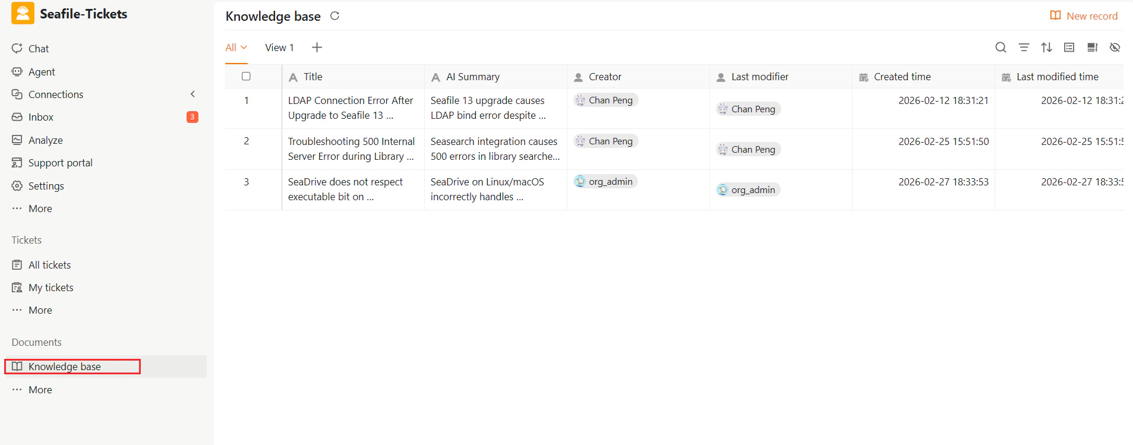This screenshot has height=445, width=1133.
Task: Expand More under the Documents section
Action: pyautogui.click(x=40, y=390)
